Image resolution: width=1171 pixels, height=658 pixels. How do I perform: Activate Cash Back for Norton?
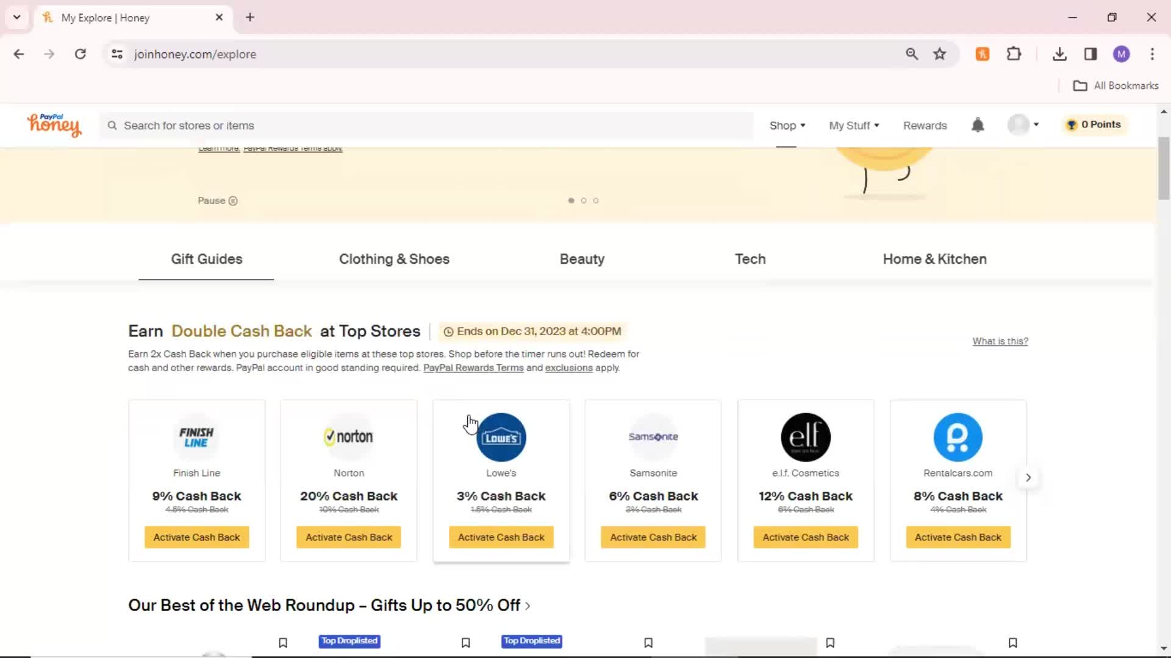[x=349, y=537]
